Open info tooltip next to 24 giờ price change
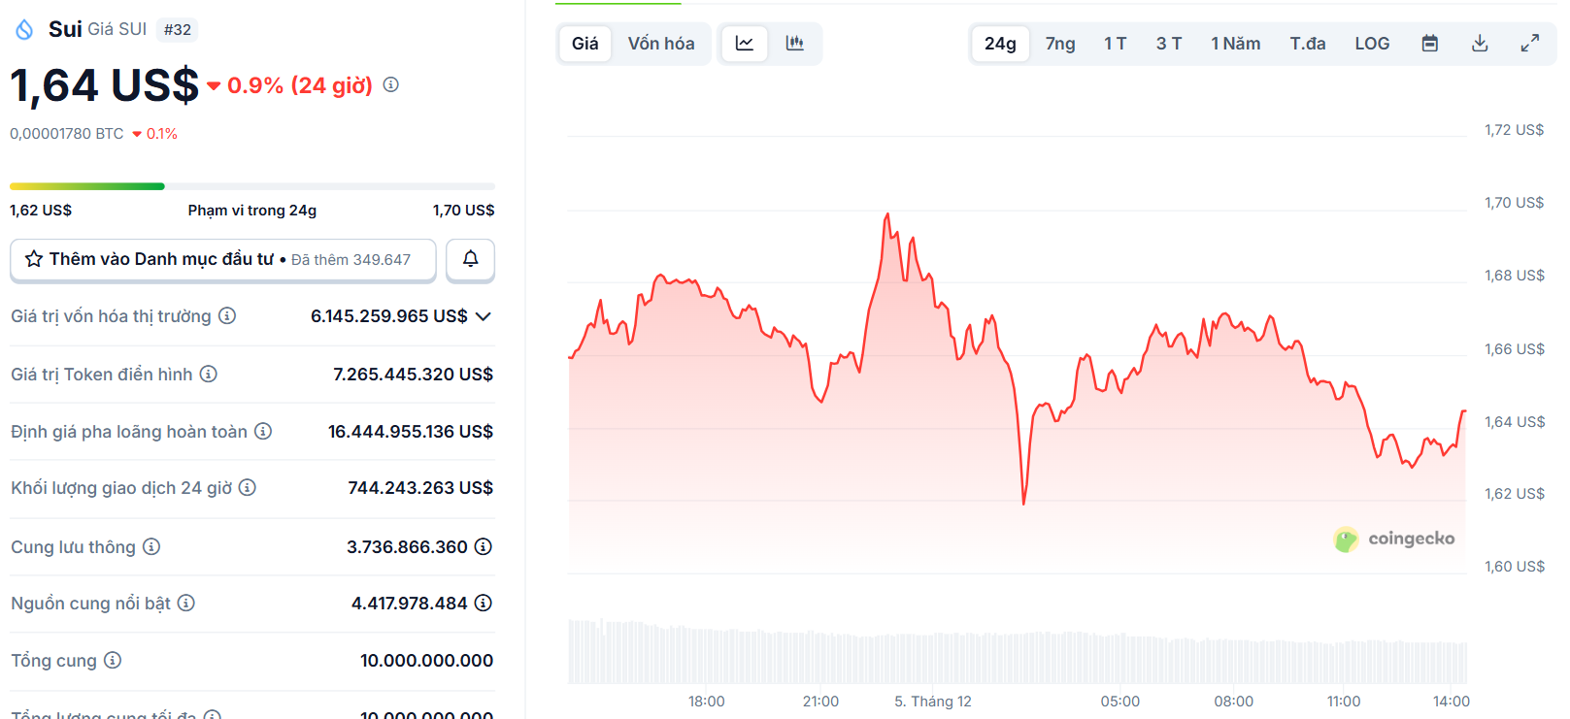This screenshot has width=1570, height=719. [x=390, y=84]
